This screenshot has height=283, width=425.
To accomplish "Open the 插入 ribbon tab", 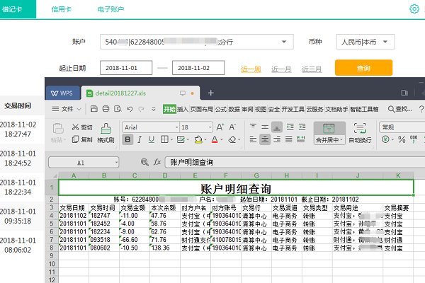I will click(183, 109).
